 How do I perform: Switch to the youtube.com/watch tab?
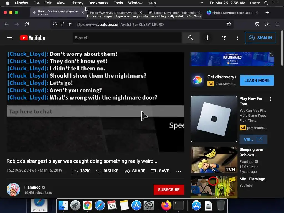click(x=114, y=12)
